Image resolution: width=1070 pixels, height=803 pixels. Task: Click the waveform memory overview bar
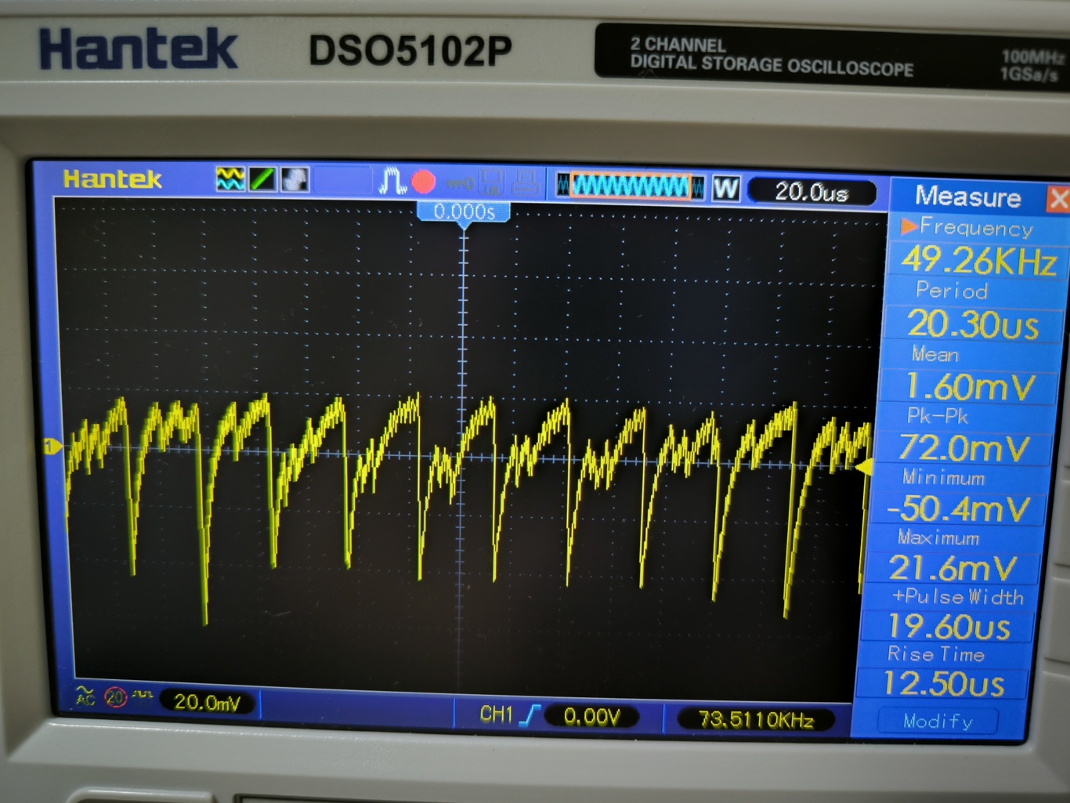(631, 186)
